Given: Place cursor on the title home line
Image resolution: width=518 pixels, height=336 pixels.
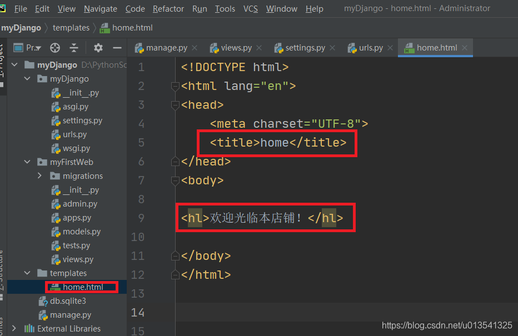Looking at the screenshot, I should tap(278, 143).
